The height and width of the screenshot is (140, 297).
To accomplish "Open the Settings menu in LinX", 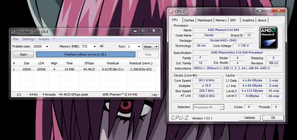I will [28, 39].
